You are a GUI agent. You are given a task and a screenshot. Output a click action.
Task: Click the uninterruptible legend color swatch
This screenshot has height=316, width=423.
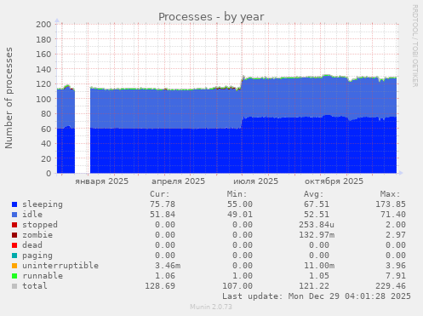click(14, 266)
